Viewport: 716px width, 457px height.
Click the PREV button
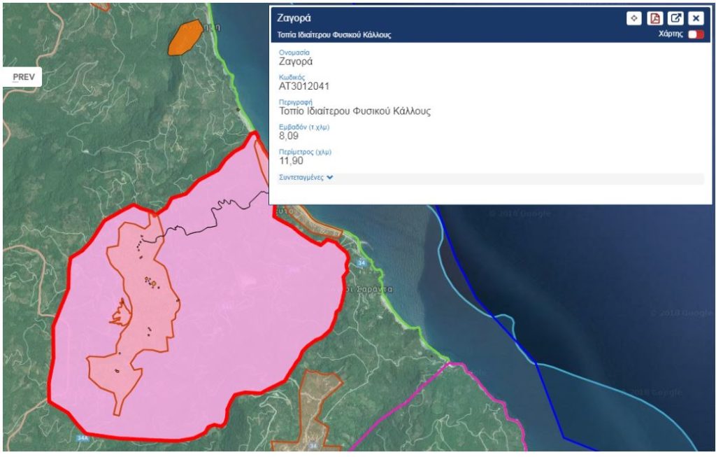coord(23,76)
